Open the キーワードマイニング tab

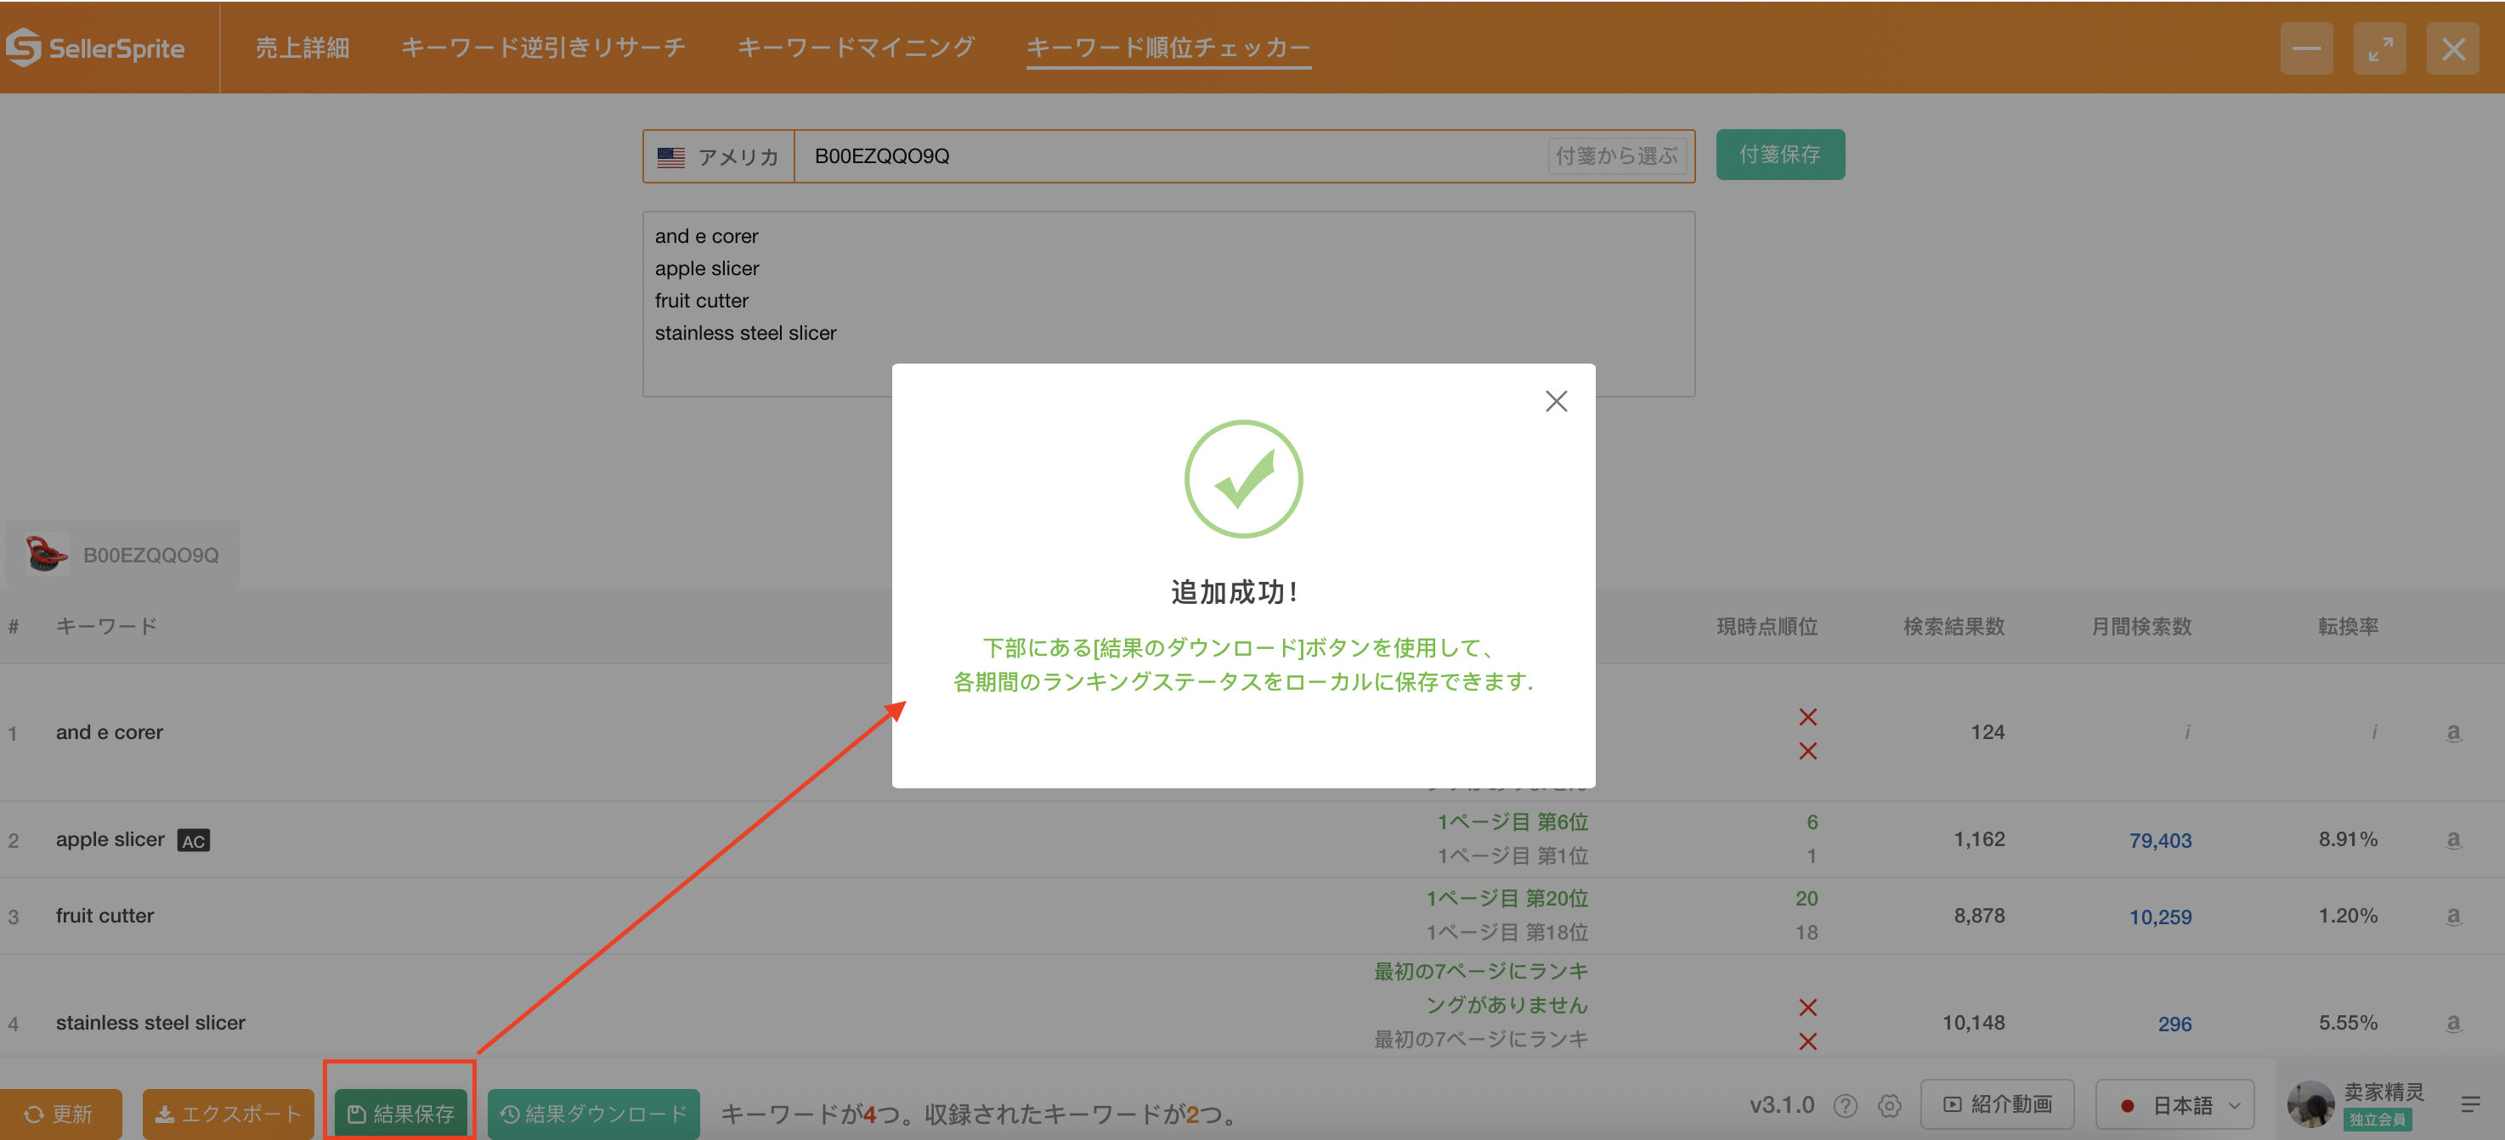856,48
